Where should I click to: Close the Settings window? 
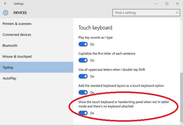177,4
